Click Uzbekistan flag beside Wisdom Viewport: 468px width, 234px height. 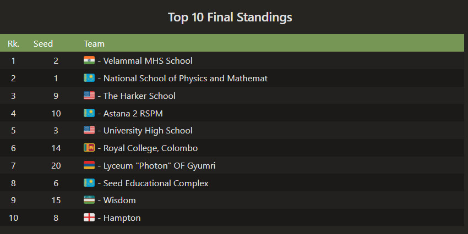click(x=89, y=200)
